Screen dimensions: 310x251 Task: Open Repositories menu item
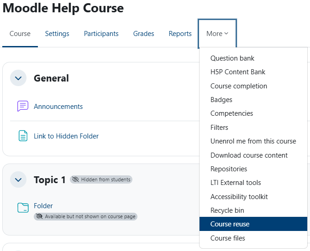pyautogui.click(x=253, y=169)
